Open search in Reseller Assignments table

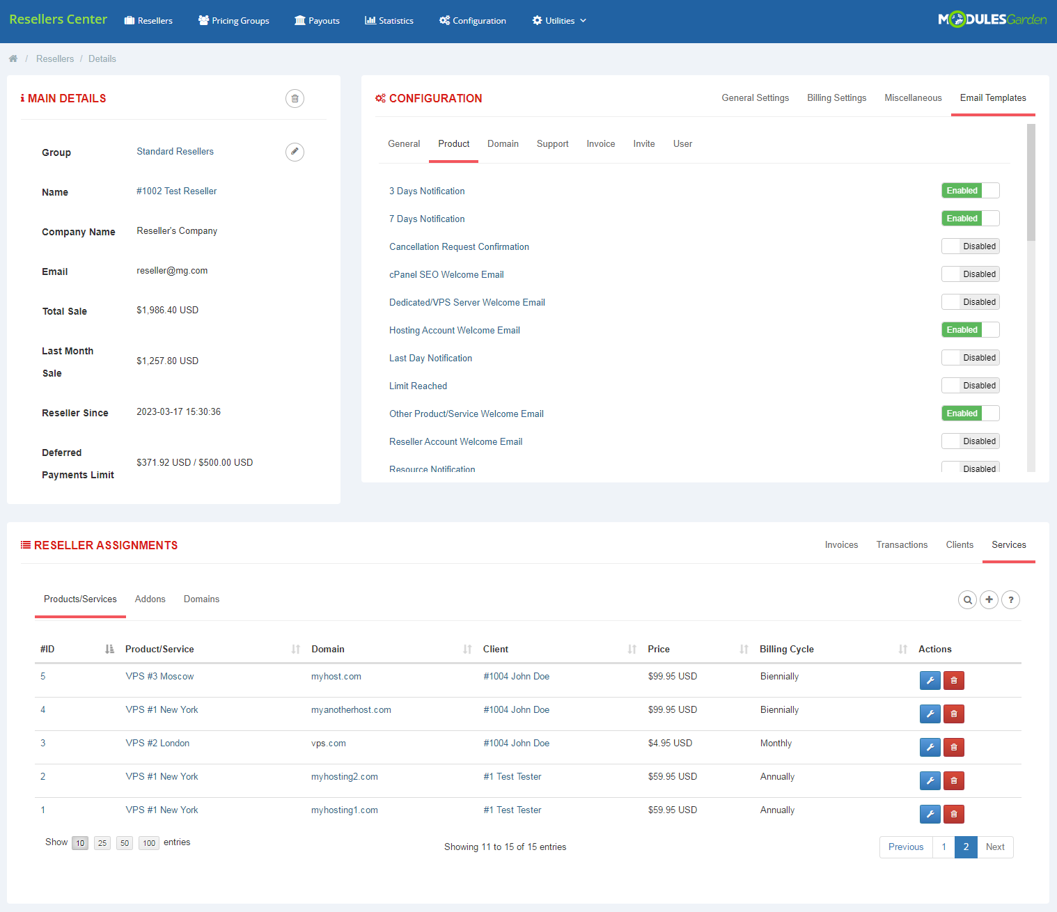pyautogui.click(x=967, y=599)
